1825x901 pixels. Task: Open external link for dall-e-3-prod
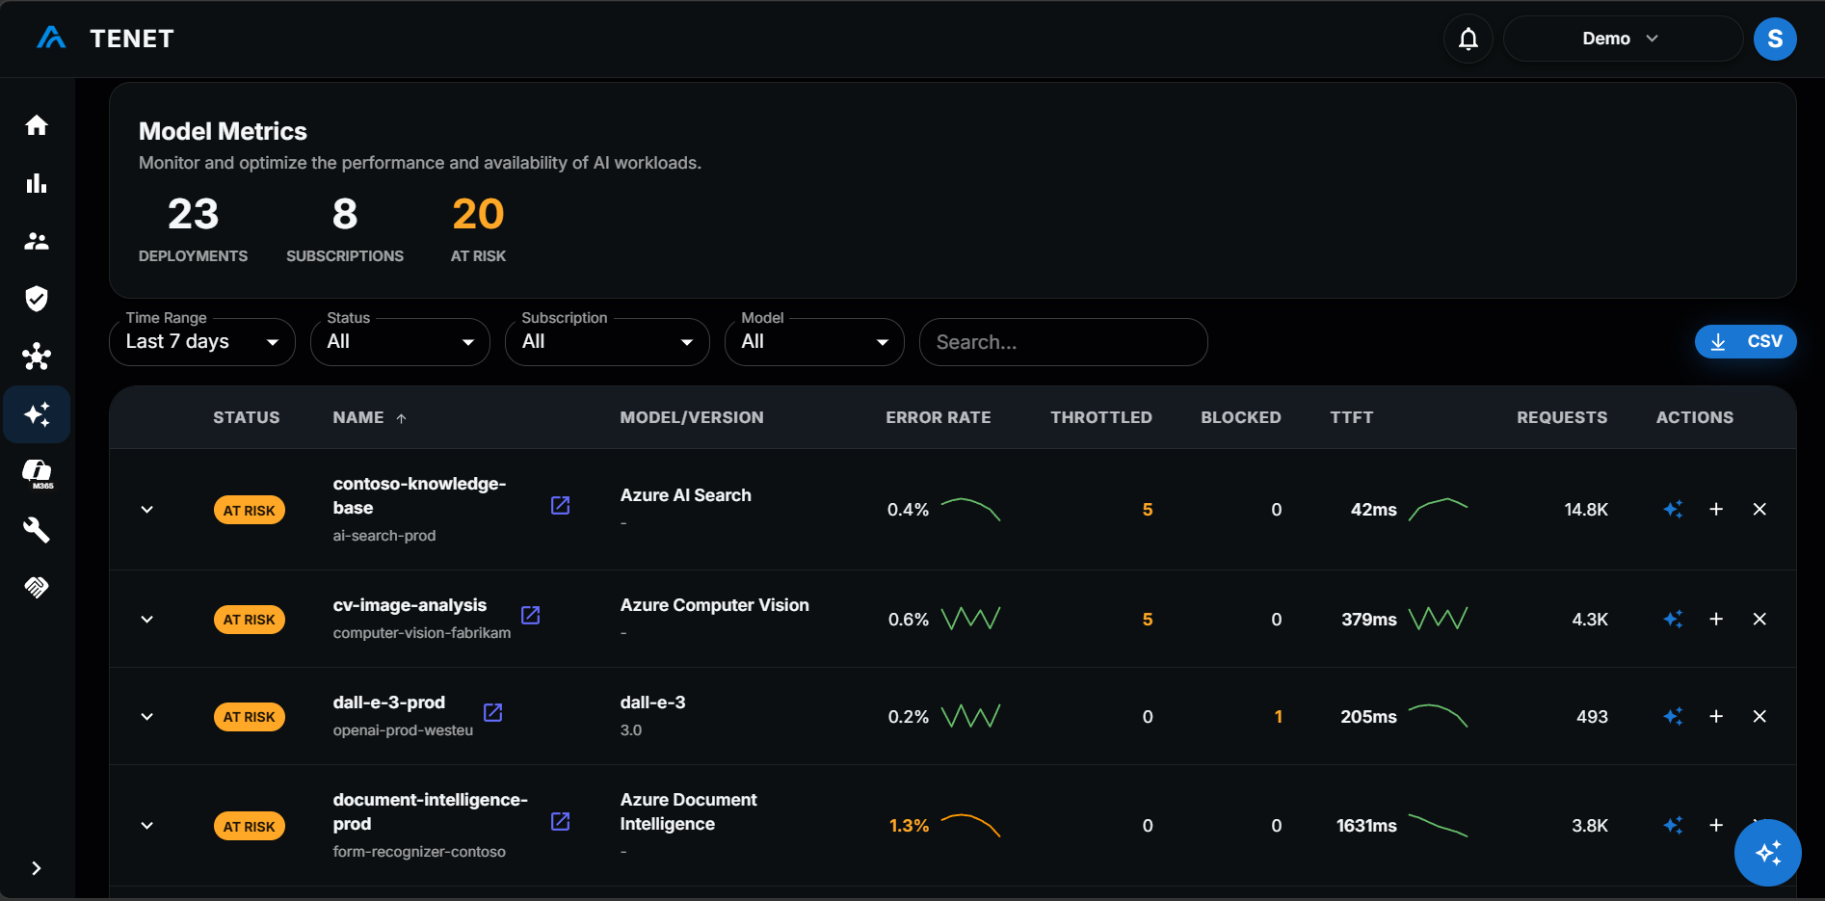492,712
